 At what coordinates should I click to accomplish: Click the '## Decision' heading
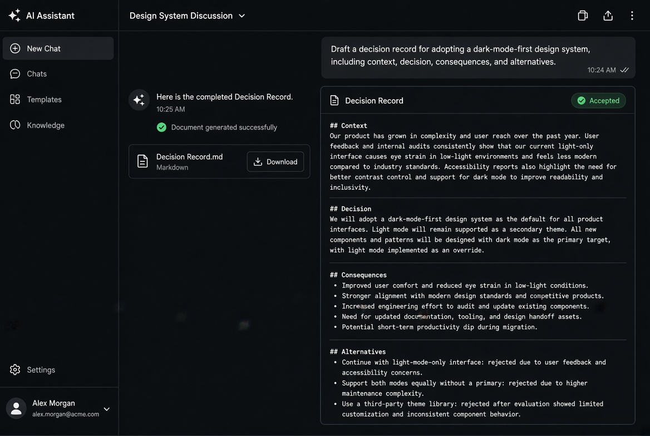tap(350, 209)
